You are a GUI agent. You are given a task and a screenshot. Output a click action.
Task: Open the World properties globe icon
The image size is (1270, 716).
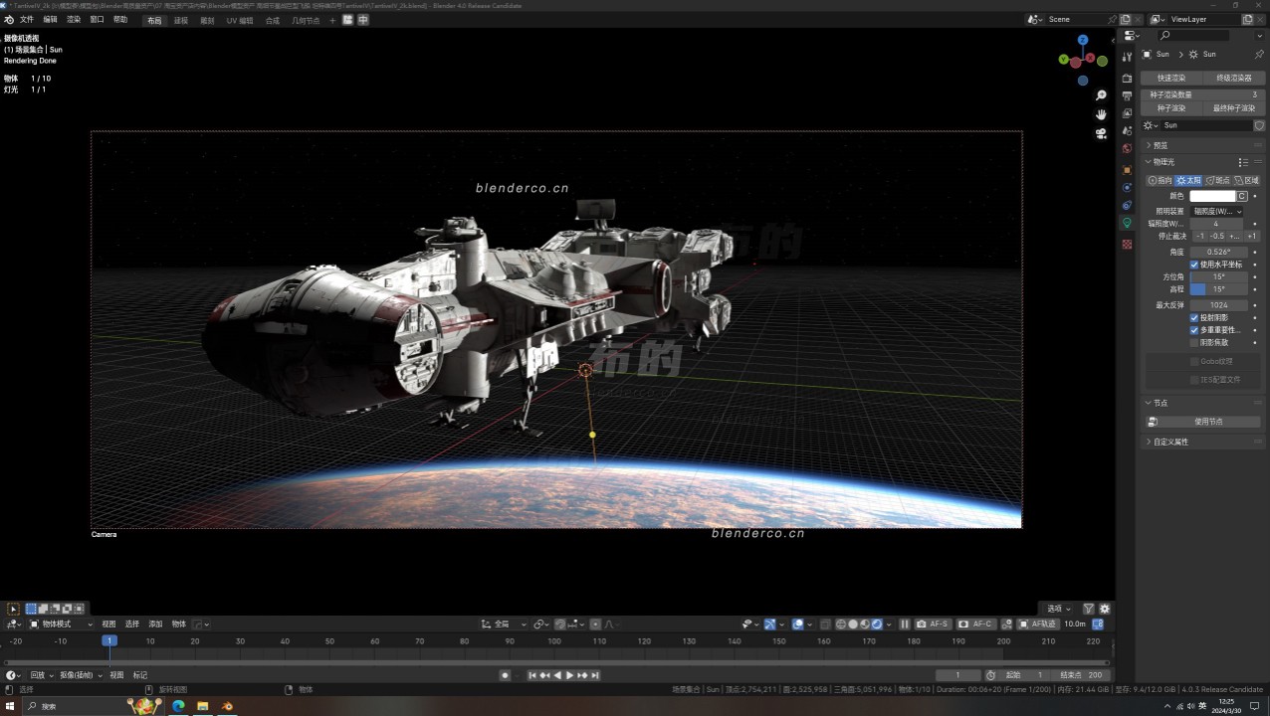tap(1127, 149)
